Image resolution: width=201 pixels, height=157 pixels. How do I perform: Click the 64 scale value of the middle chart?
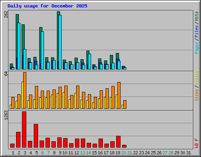[6, 74]
